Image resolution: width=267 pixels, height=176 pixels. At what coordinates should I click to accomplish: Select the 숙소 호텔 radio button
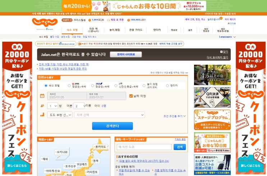pyautogui.click(x=46, y=86)
